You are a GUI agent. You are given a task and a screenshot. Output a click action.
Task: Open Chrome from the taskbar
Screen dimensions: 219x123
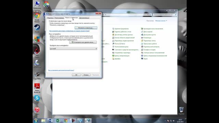click(66, 121)
